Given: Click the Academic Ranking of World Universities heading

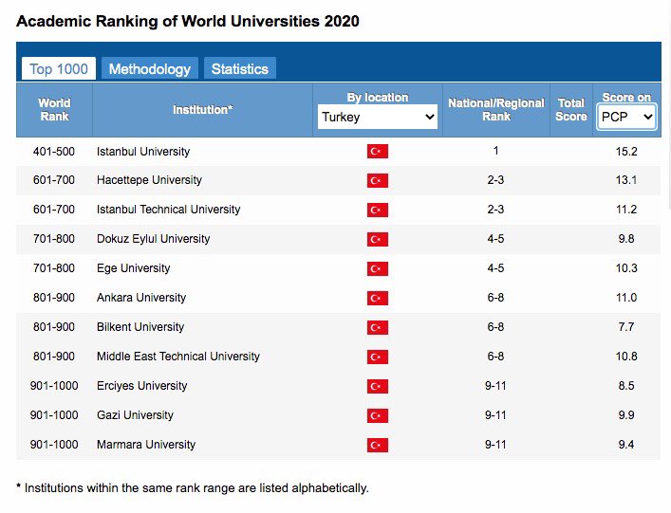Looking at the screenshot, I should (187, 22).
